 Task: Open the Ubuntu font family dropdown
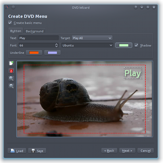pyautogui.click(x=87, y=45)
